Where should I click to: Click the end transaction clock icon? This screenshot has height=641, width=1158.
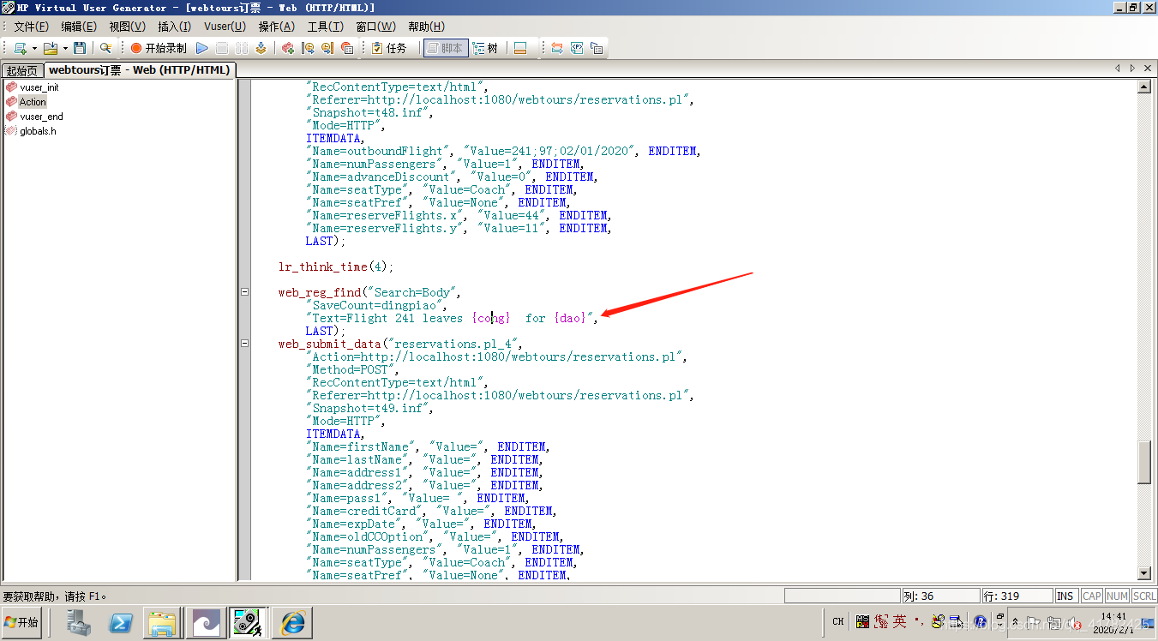327,48
